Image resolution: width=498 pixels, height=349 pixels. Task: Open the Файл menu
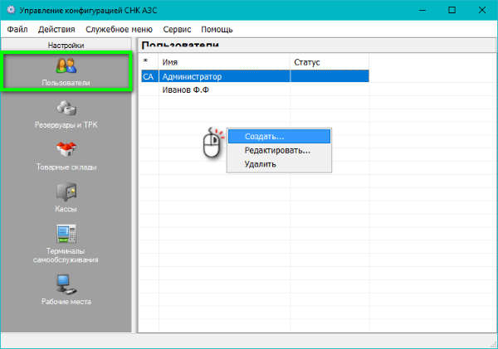pos(17,29)
